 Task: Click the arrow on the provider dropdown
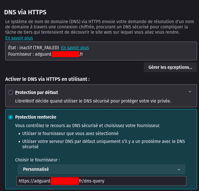pyautogui.click(x=179, y=169)
